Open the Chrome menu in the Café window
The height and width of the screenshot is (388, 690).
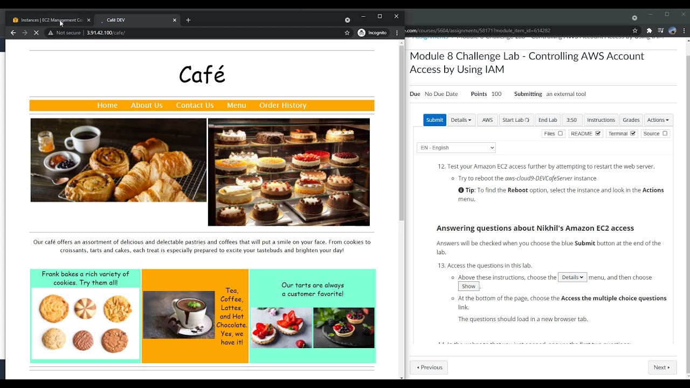397,33
